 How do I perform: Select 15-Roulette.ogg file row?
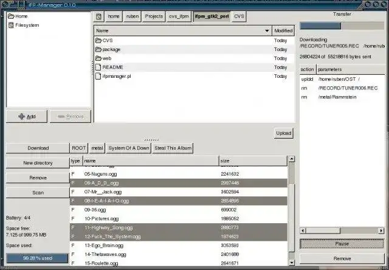click(179, 263)
